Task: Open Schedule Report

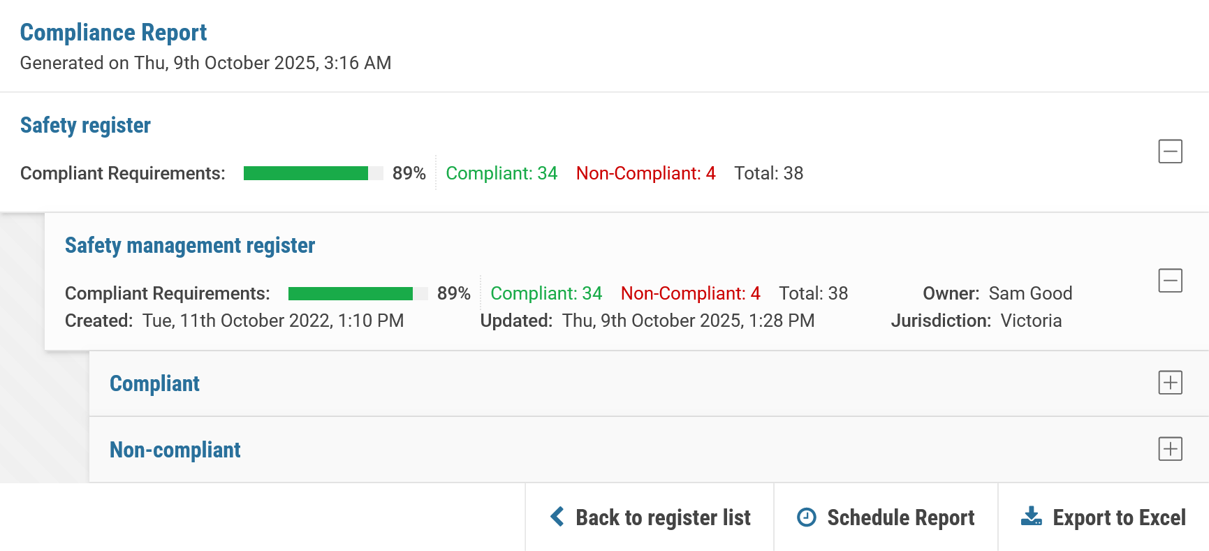Action: [x=886, y=517]
